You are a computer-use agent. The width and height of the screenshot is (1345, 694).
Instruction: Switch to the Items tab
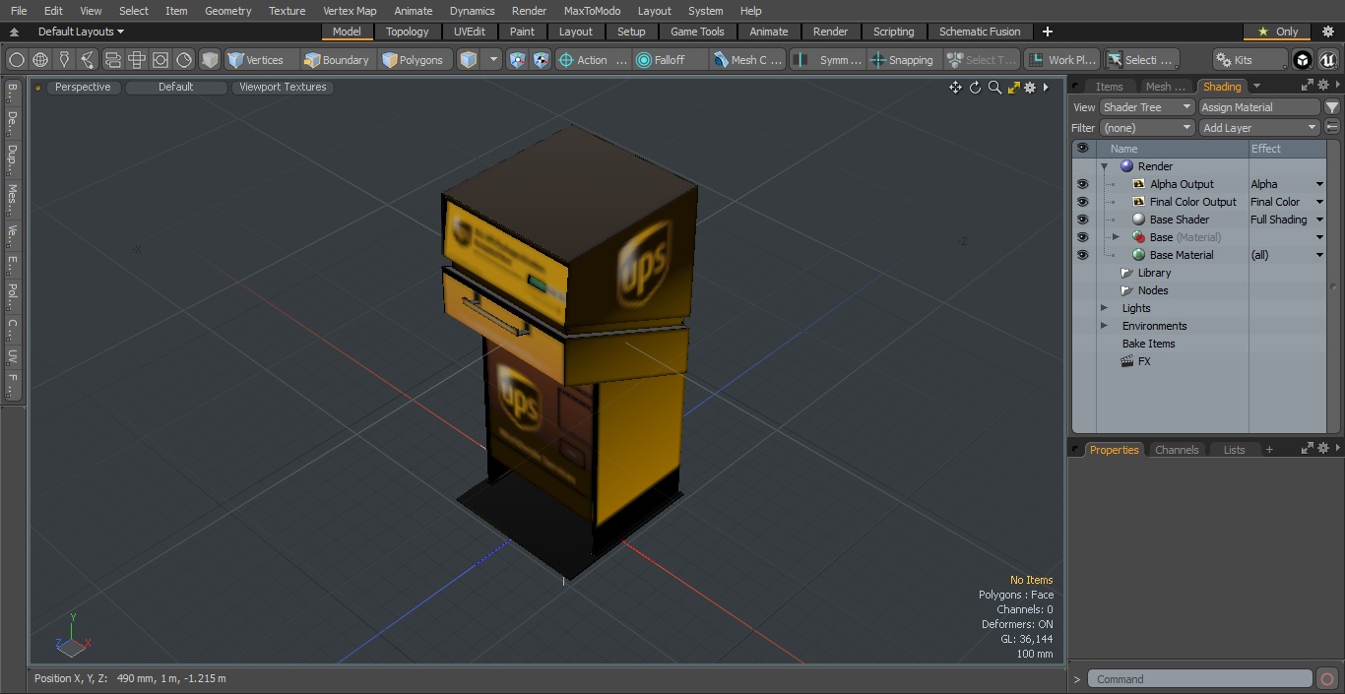(1109, 87)
